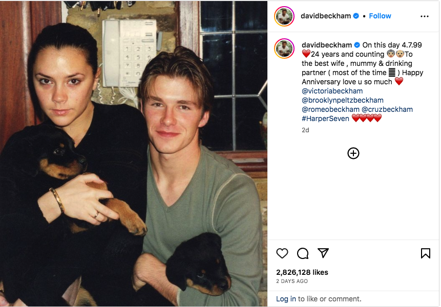Click the header profile avatar
This screenshot has height=307, width=441.
[x=284, y=16]
